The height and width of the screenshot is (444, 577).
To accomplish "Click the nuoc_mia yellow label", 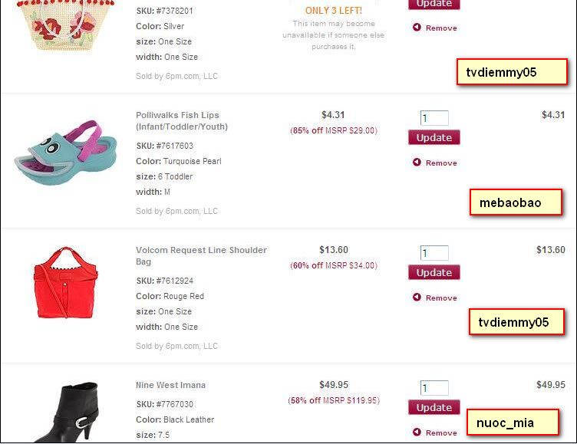I will point(513,423).
